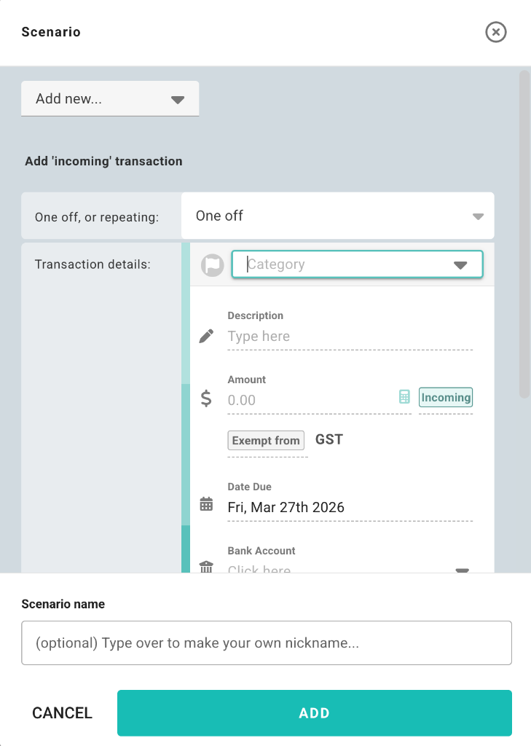Click the pencil icon next to Description
Image resolution: width=531 pixels, height=746 pixels.
pyautogui.click(x=207, y=336)
